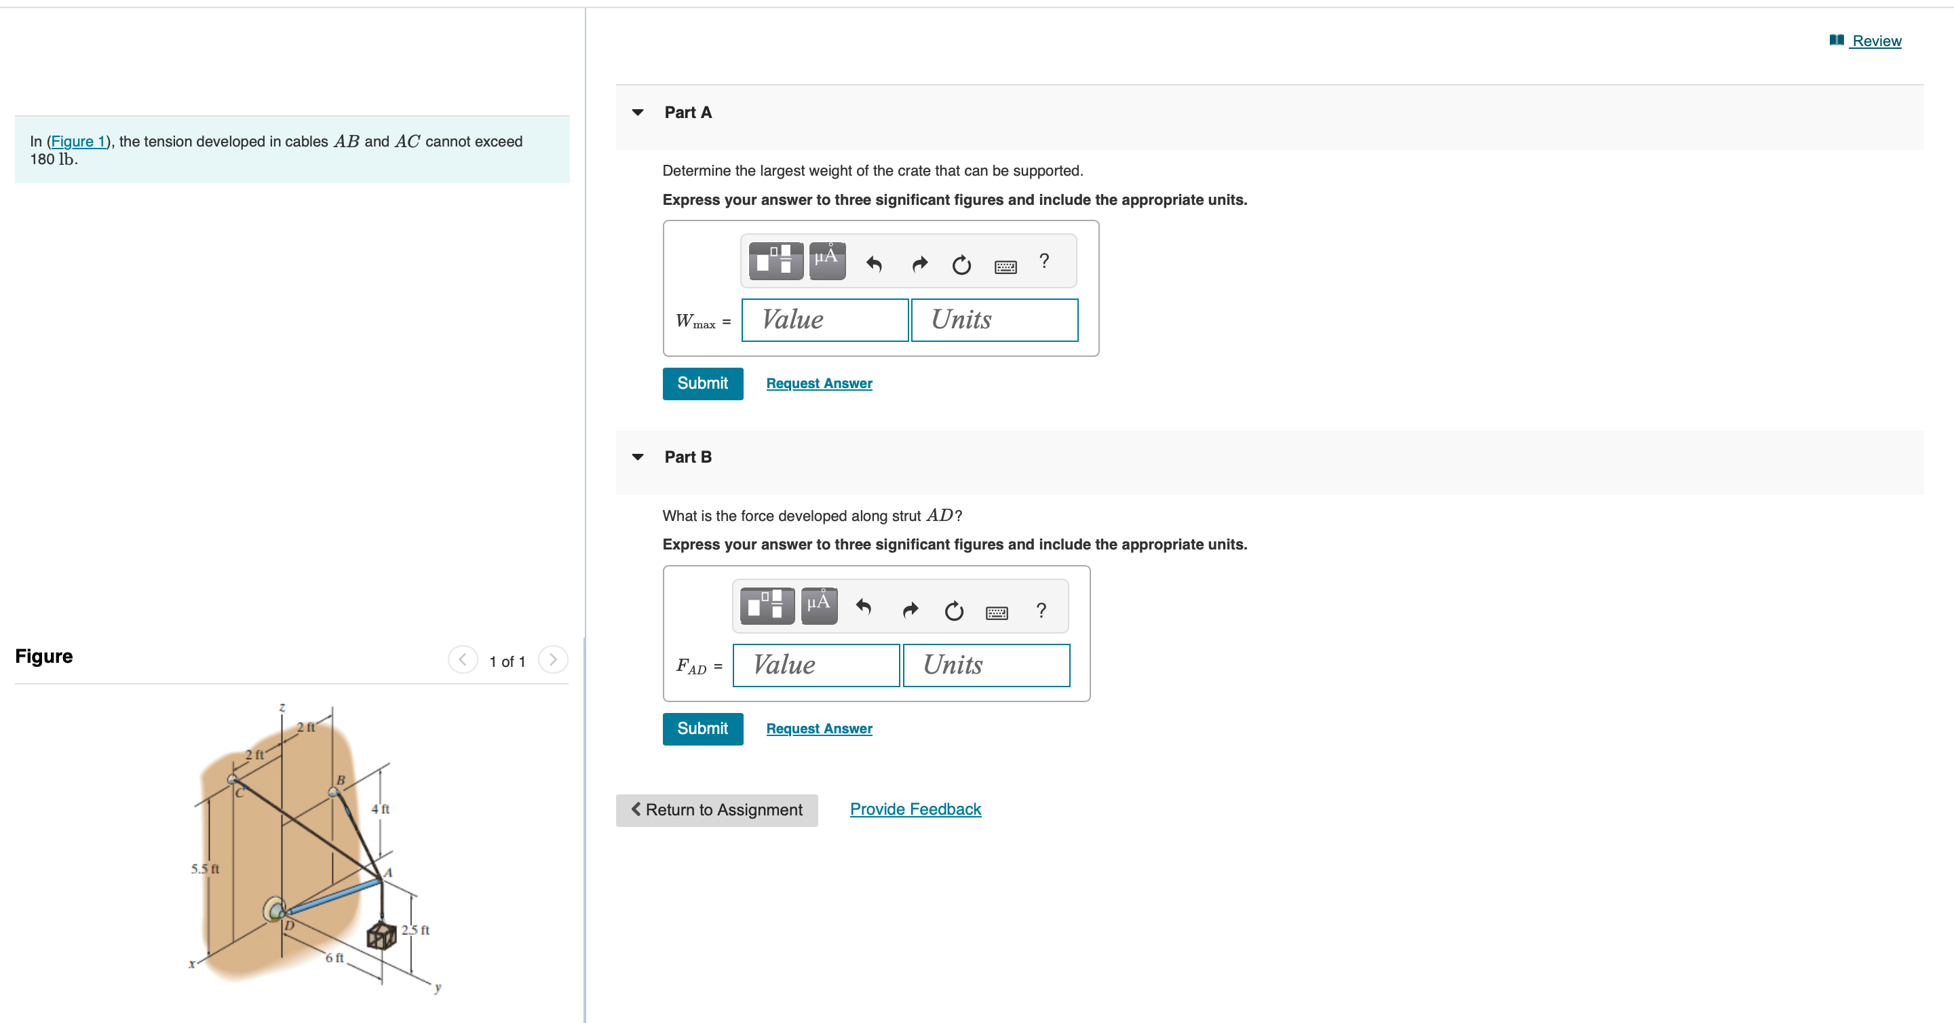Screen dimensions: 1954x1023
Task: Go to next figure with the right chevron
Action: [553, 659]
